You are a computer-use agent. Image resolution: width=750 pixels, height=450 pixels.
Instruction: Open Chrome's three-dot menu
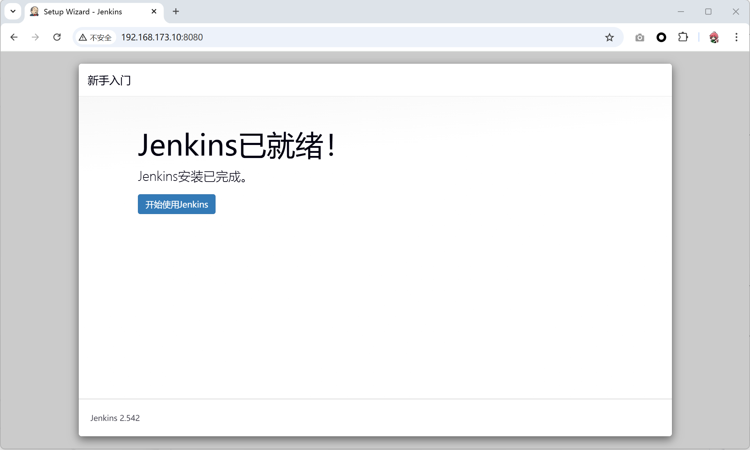(x=736, y=37)
